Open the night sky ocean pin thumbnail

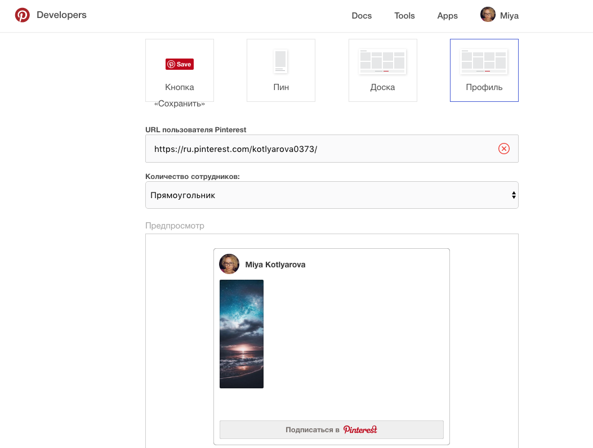click(x=242, y=334)
